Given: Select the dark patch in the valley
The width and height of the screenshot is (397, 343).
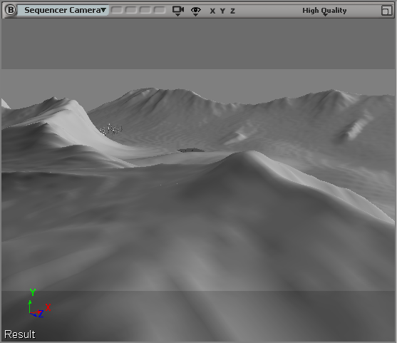Looking at the screenshot, I should point(190,150).
